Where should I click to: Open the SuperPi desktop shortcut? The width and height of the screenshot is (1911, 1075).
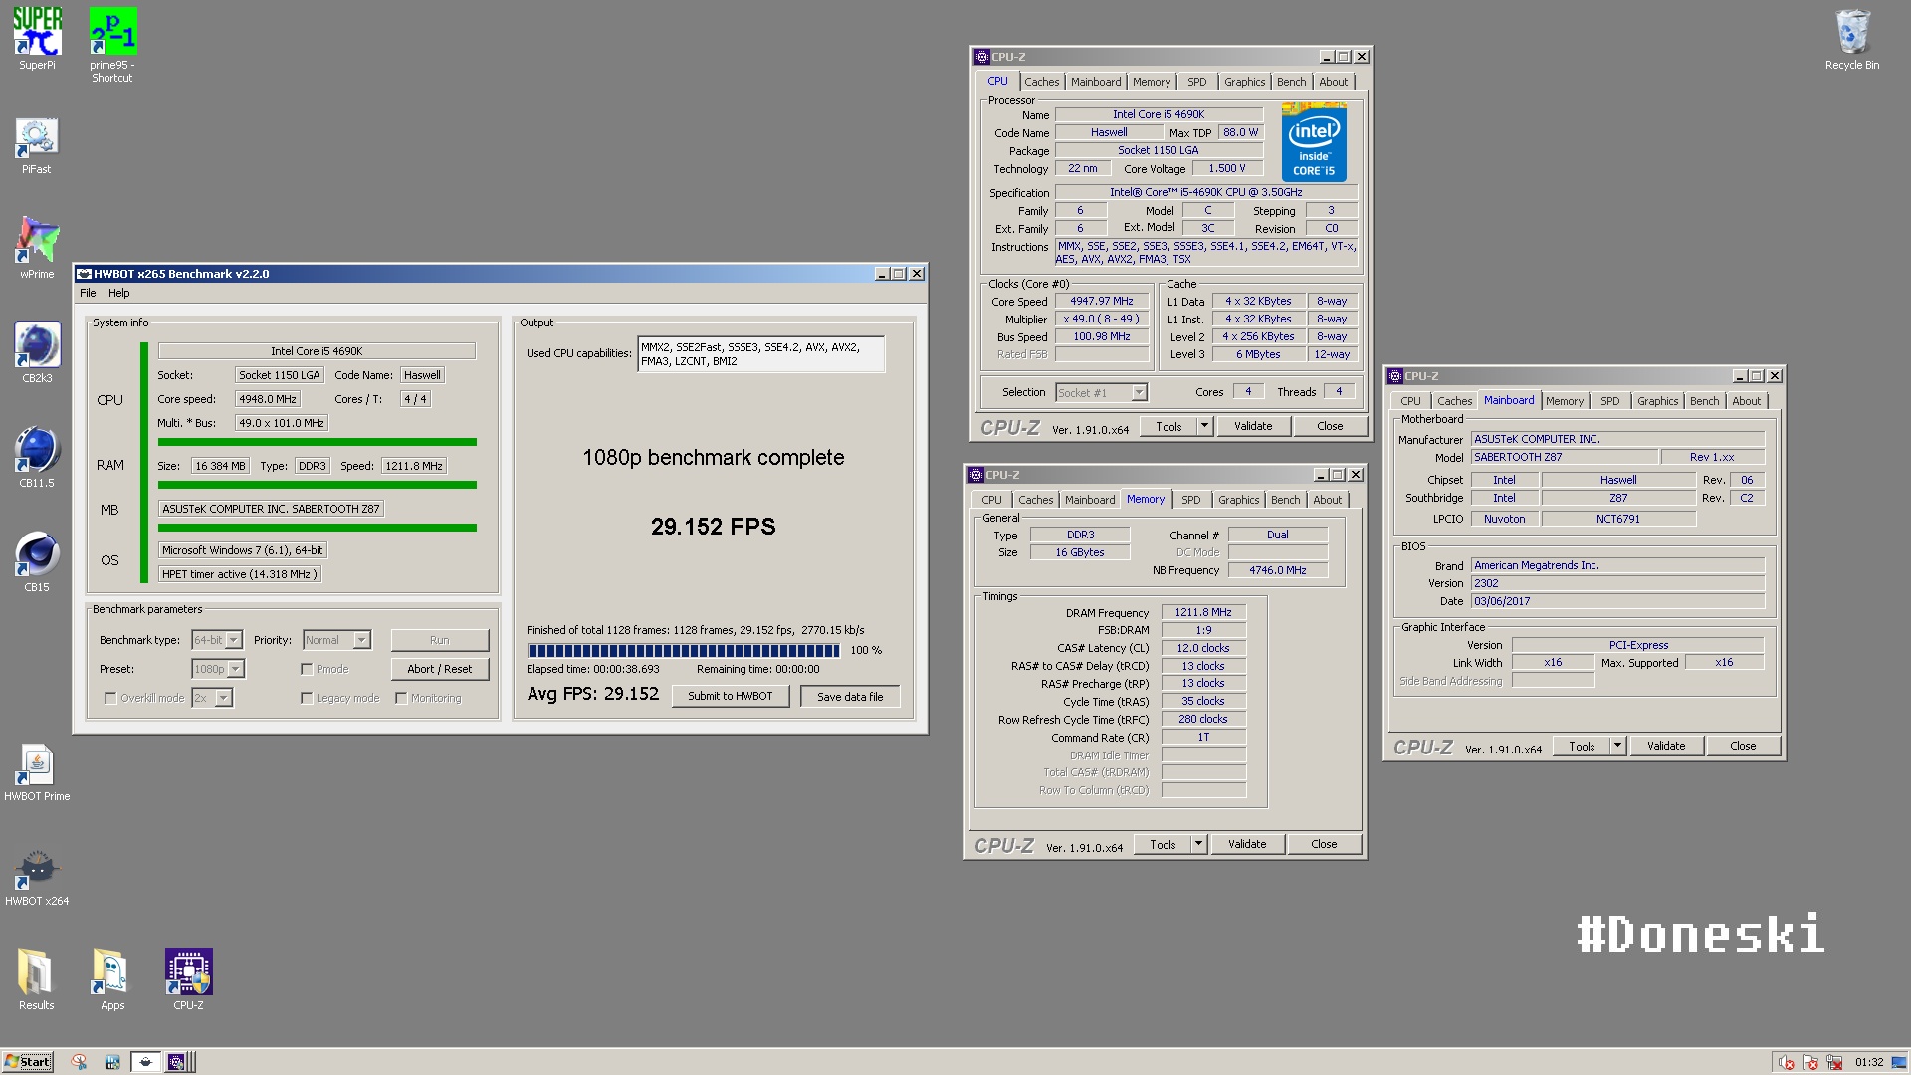click(37, 38)
